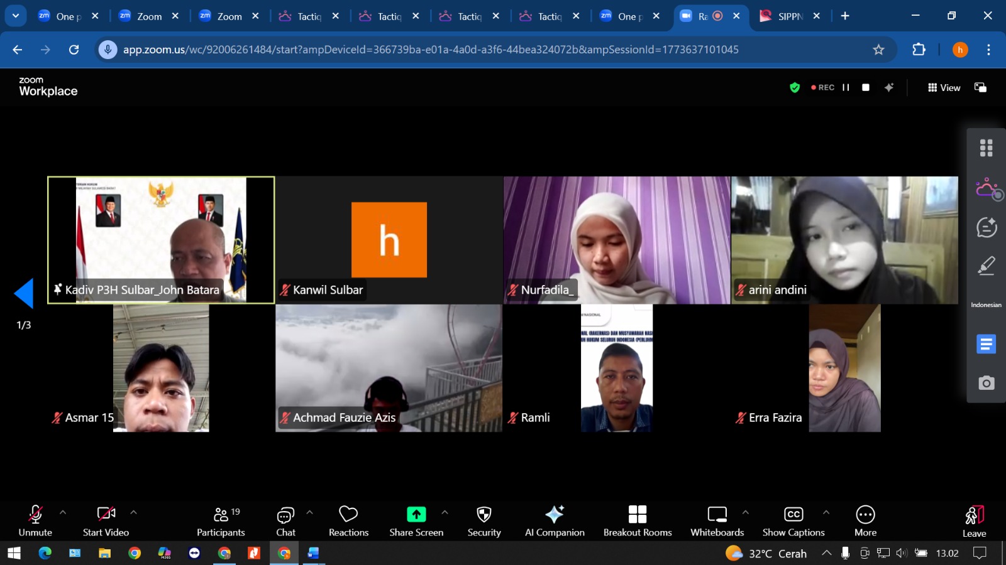Open the Participants panel
Screen dimensions: 1006x565
221,515
